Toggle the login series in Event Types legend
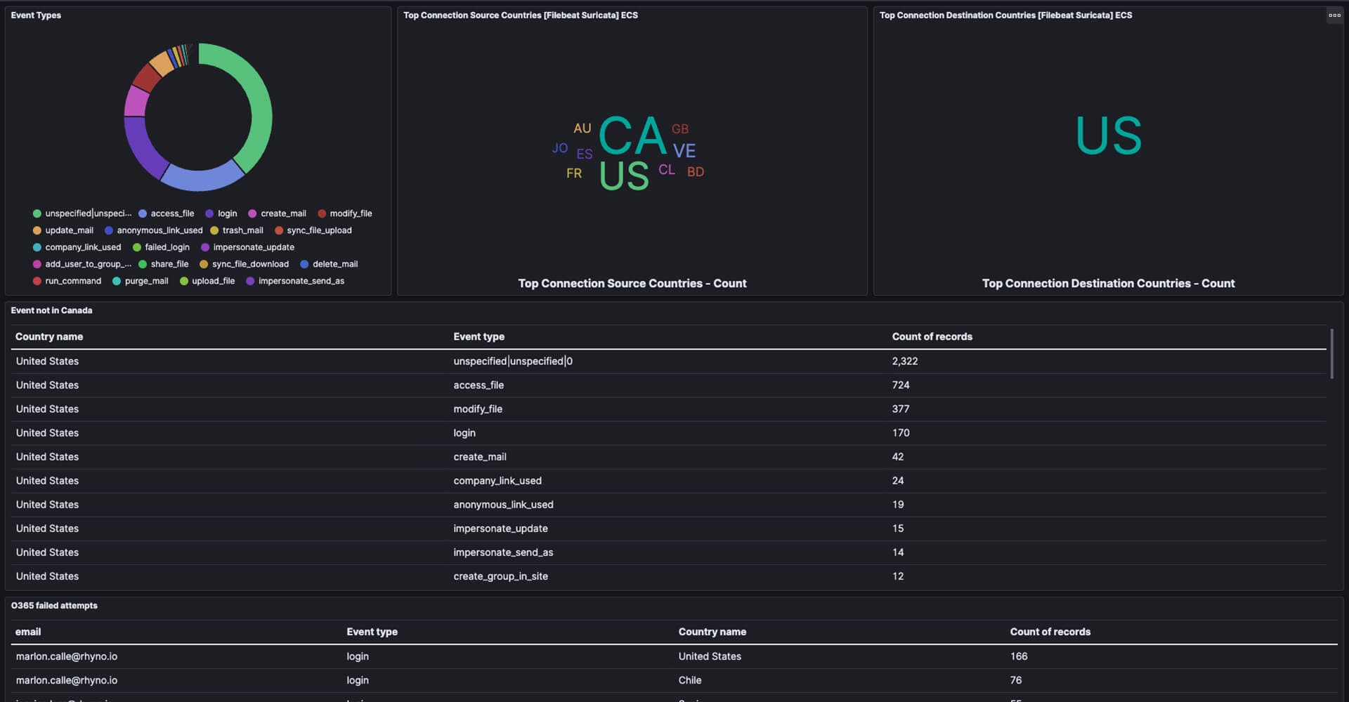The width and height of the screenshot is (1349, 702). pyautogui.click(x=227, y=213)
